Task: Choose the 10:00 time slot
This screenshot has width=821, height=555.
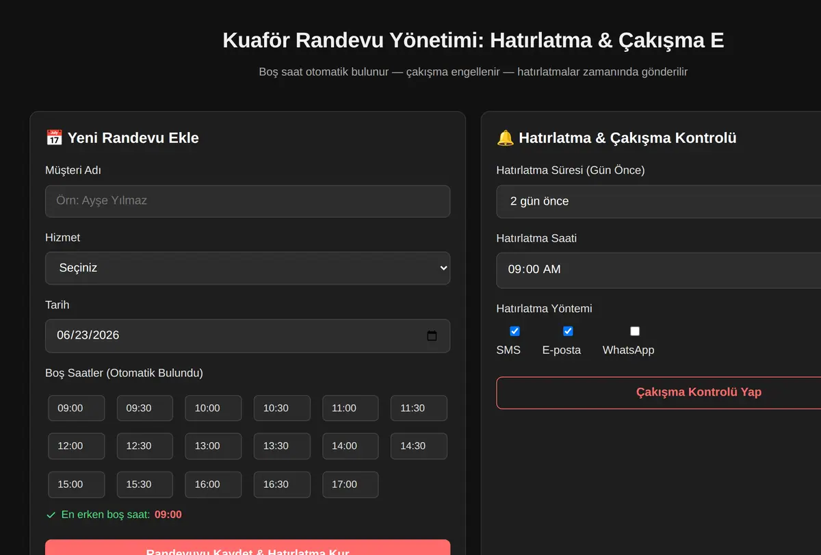Action: [x=213, y=408]
